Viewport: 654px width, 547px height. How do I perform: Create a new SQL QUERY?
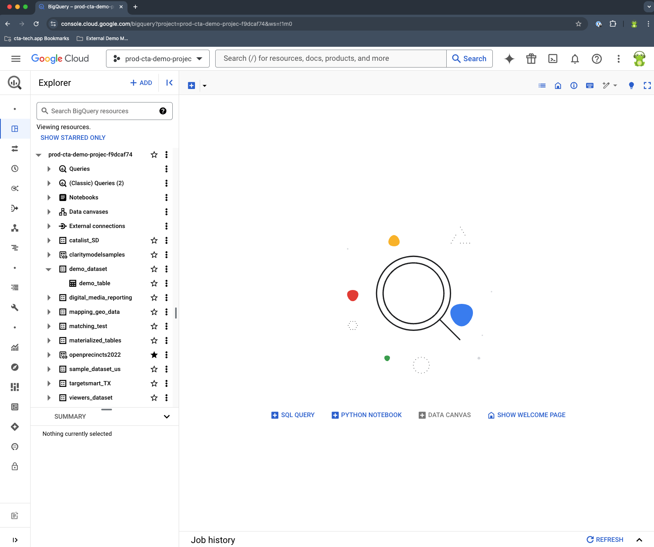click(x=293, y=415)
